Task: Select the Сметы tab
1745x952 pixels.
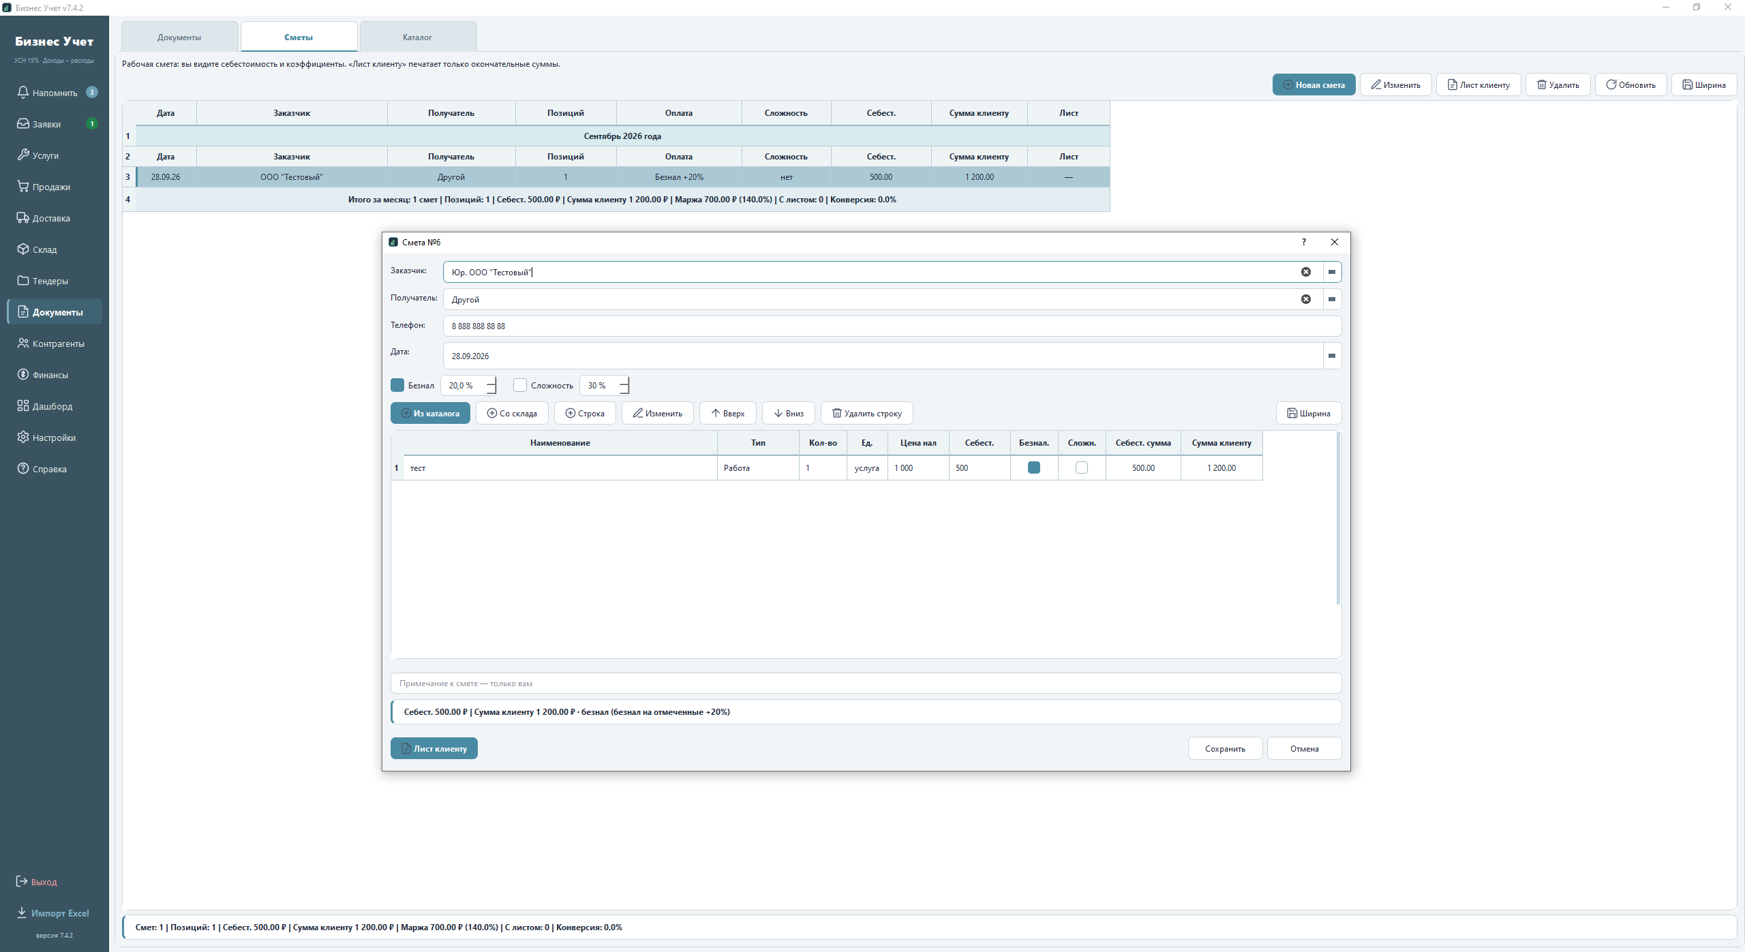Action: (299, 37)
